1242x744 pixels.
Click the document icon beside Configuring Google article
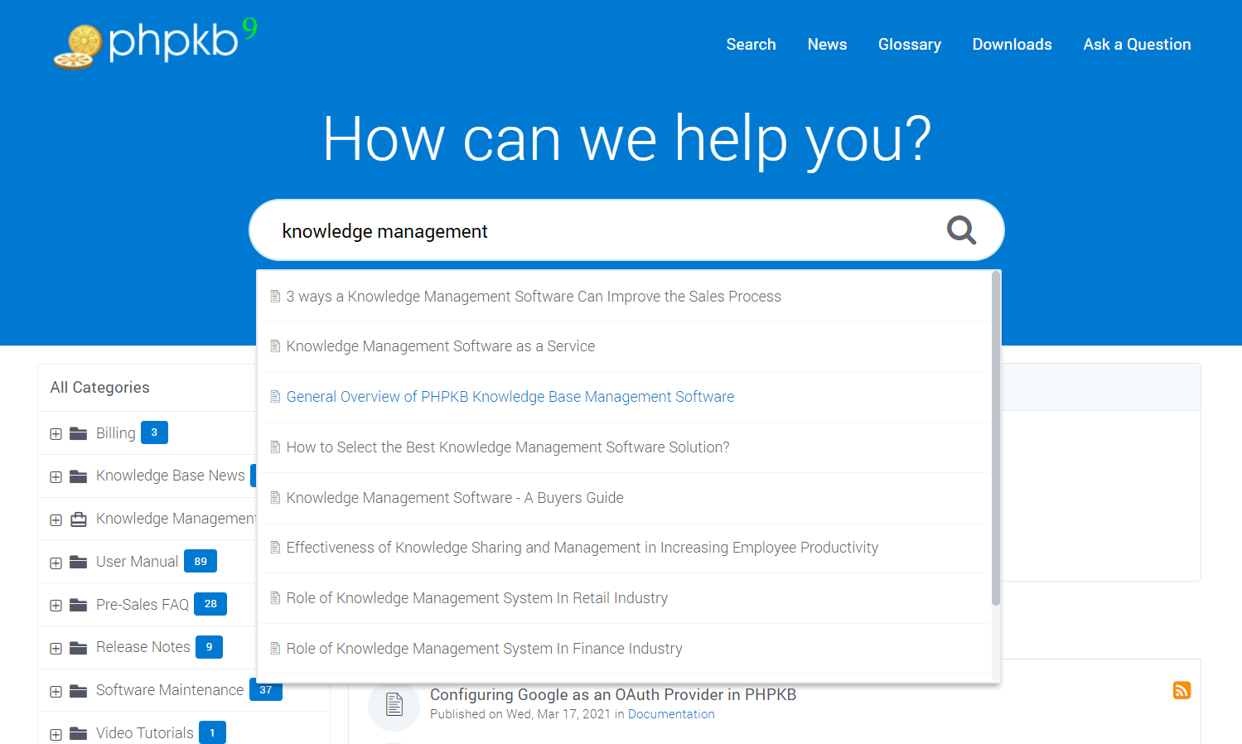(x=394, y=704)
